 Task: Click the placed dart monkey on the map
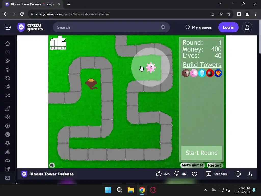(x=91, y=84)
